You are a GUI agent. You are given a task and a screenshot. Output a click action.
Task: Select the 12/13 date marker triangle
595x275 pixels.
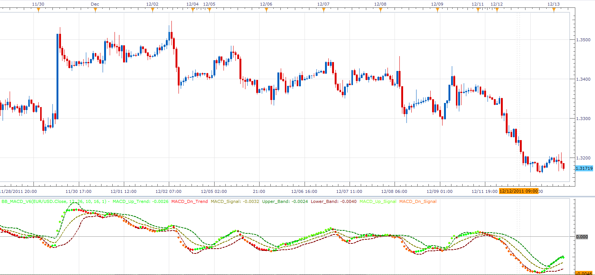click(x=554, y=10)
